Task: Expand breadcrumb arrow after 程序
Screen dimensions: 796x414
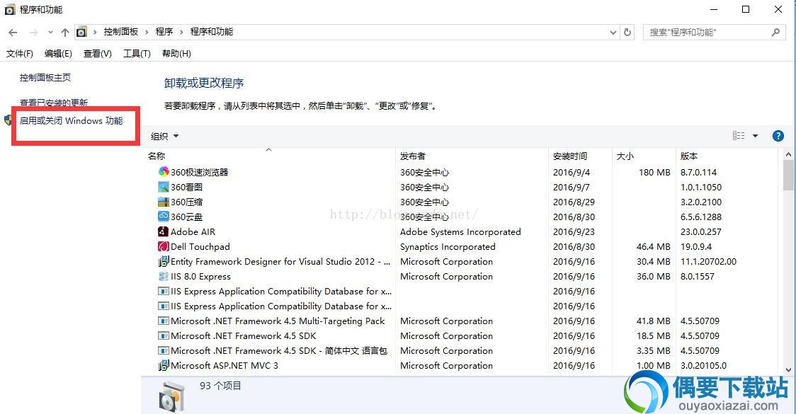Action: pyautogui.click(x=181, y=32)
